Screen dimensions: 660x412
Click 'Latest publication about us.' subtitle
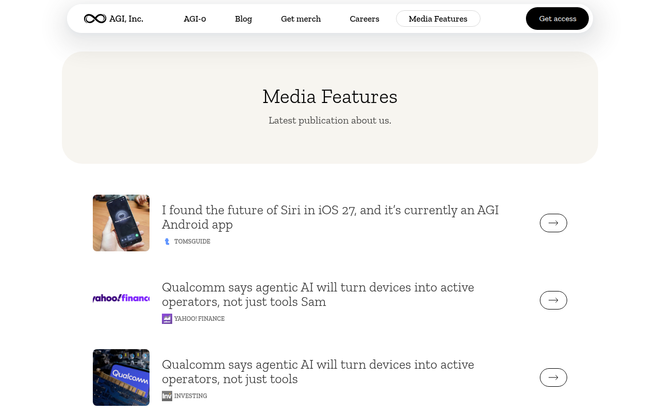click(330, 120)
